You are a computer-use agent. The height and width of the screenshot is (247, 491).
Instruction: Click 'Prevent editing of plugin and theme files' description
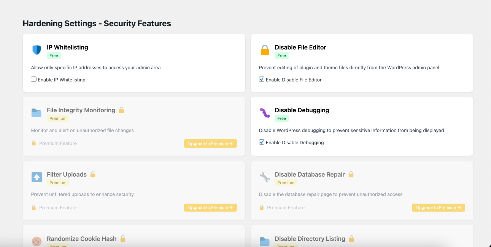[349, 68]
